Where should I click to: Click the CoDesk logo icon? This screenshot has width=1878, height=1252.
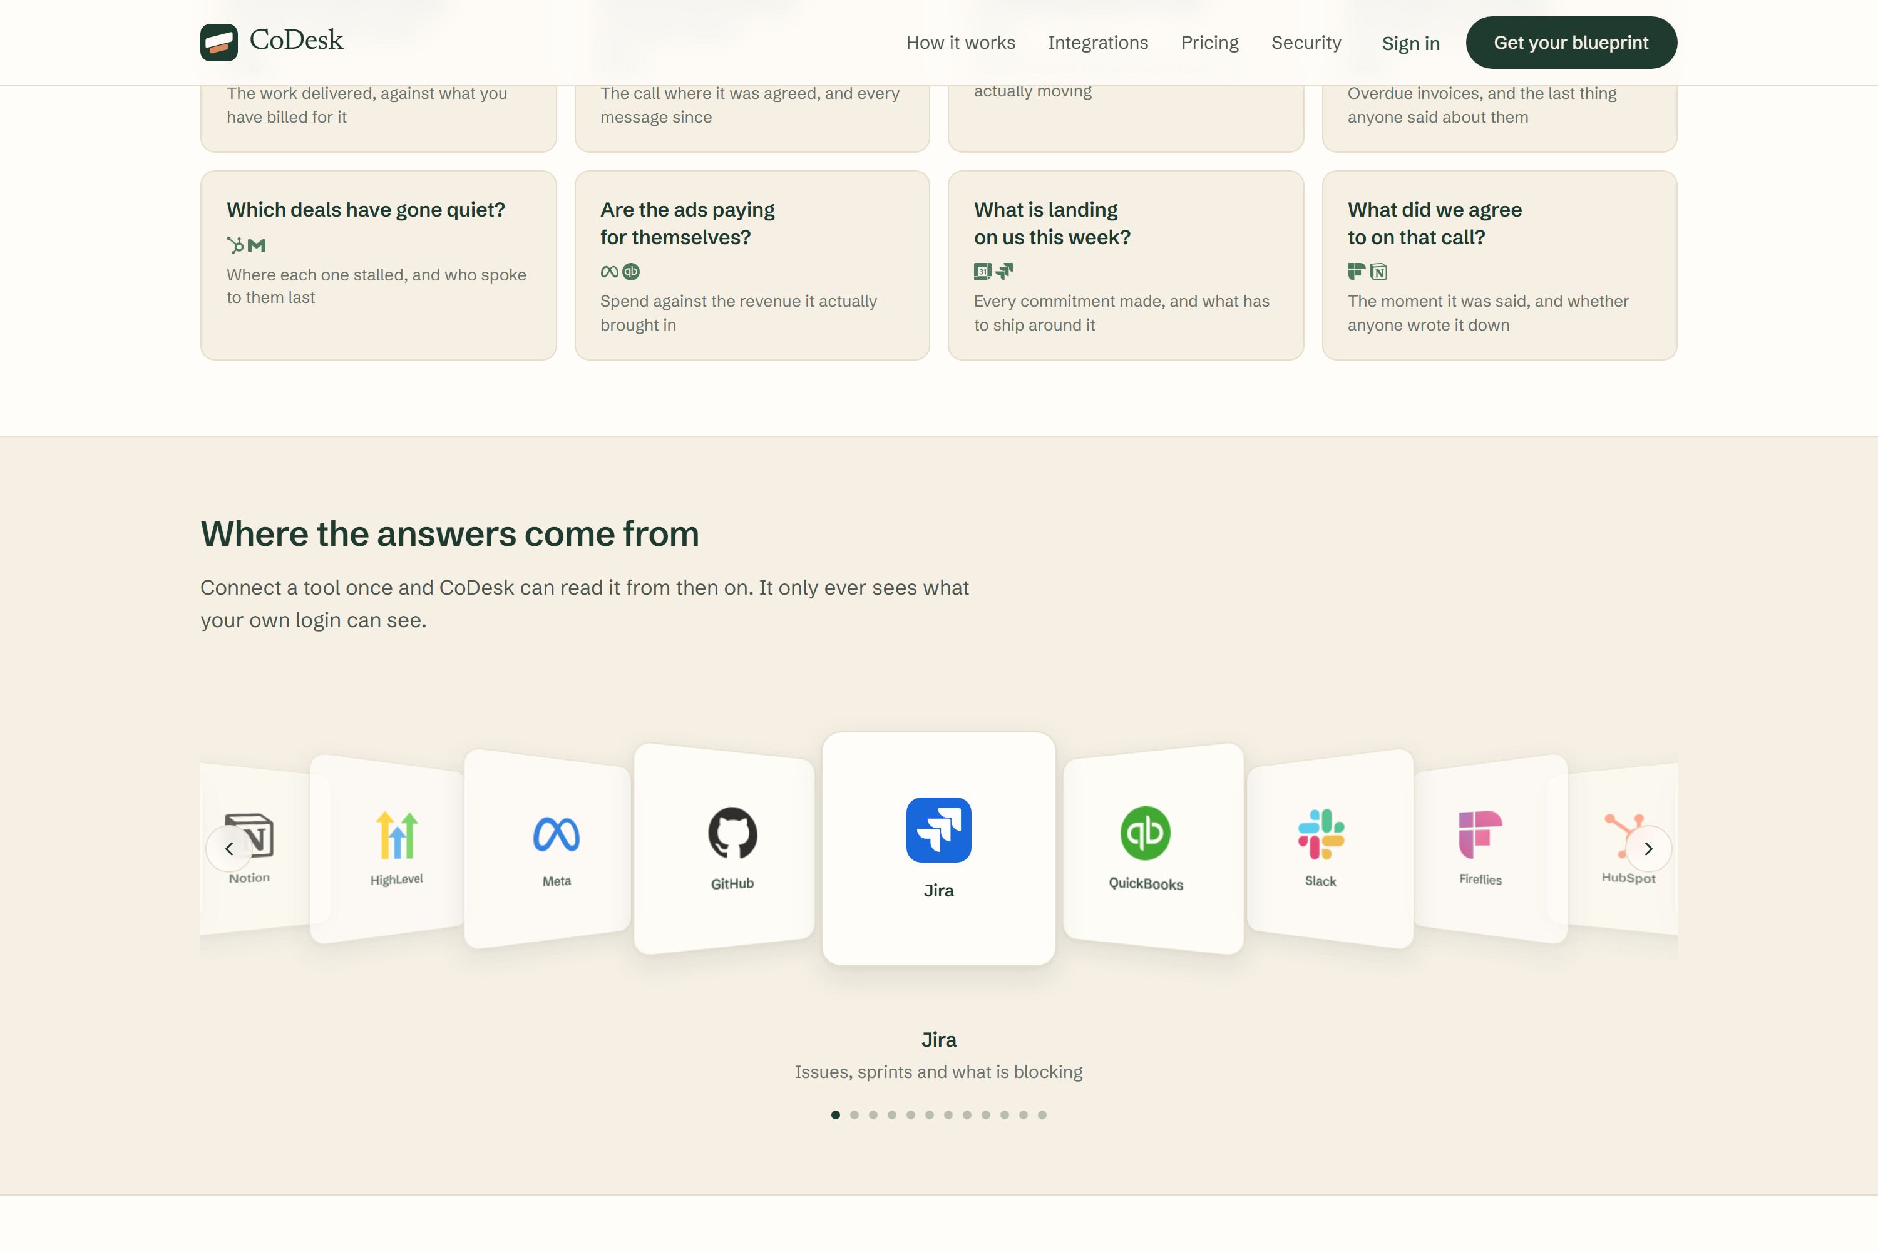pos(218,43)
